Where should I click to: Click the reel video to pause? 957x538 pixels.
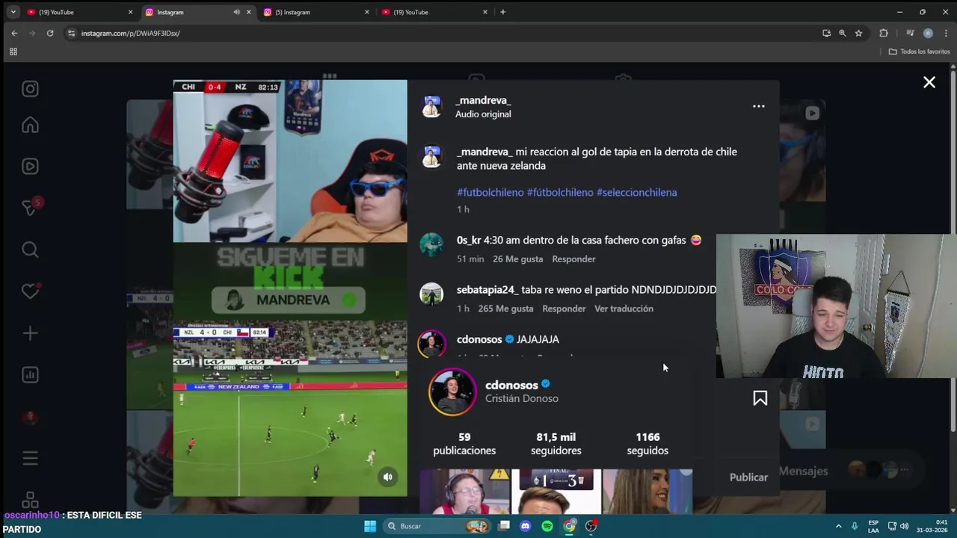click(290, 288)
